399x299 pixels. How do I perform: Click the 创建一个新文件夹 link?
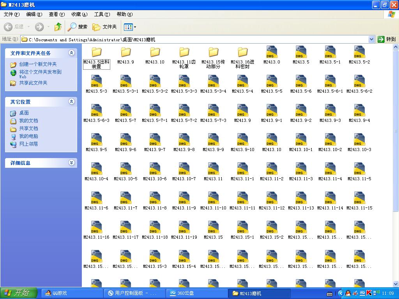(38, 64)
